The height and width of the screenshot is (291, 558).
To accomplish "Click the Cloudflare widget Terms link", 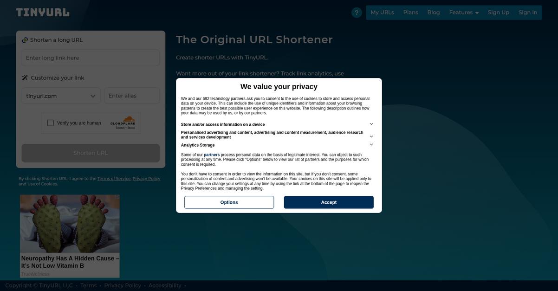I will coord(131,128).
